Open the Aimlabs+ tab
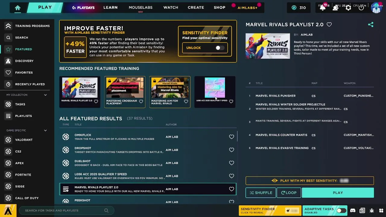 pyautogui.click(x=247, y=8)
